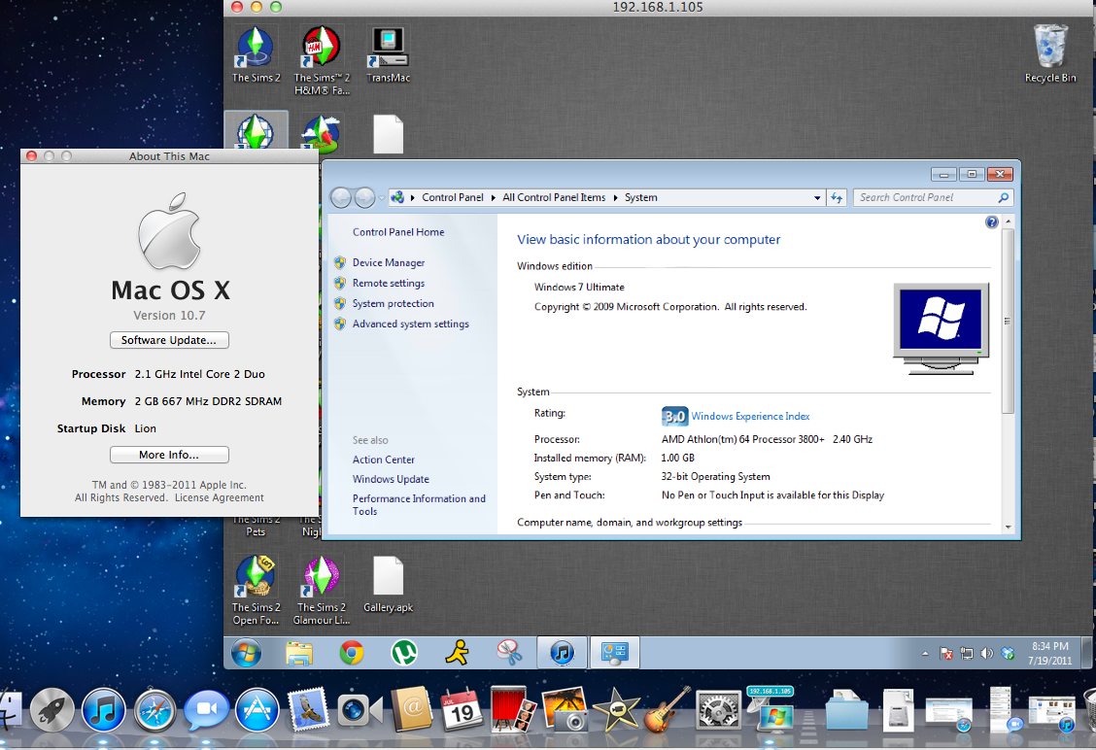Open AIM running-man icon in taskbar
The height and width of the screenshot is (750, 1096).
click(x=457, y=653)
